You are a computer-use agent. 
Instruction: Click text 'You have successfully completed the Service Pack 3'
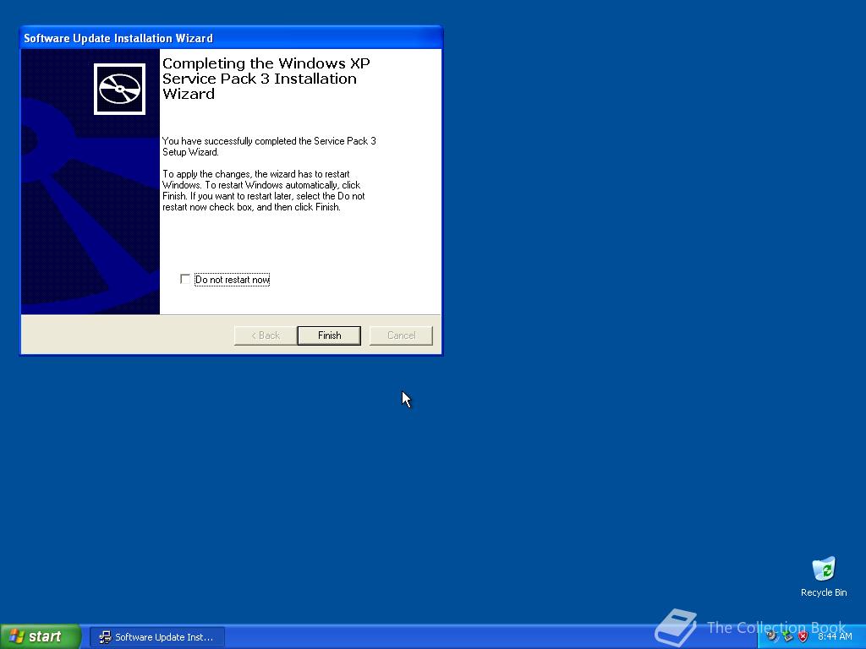[269, 141]
